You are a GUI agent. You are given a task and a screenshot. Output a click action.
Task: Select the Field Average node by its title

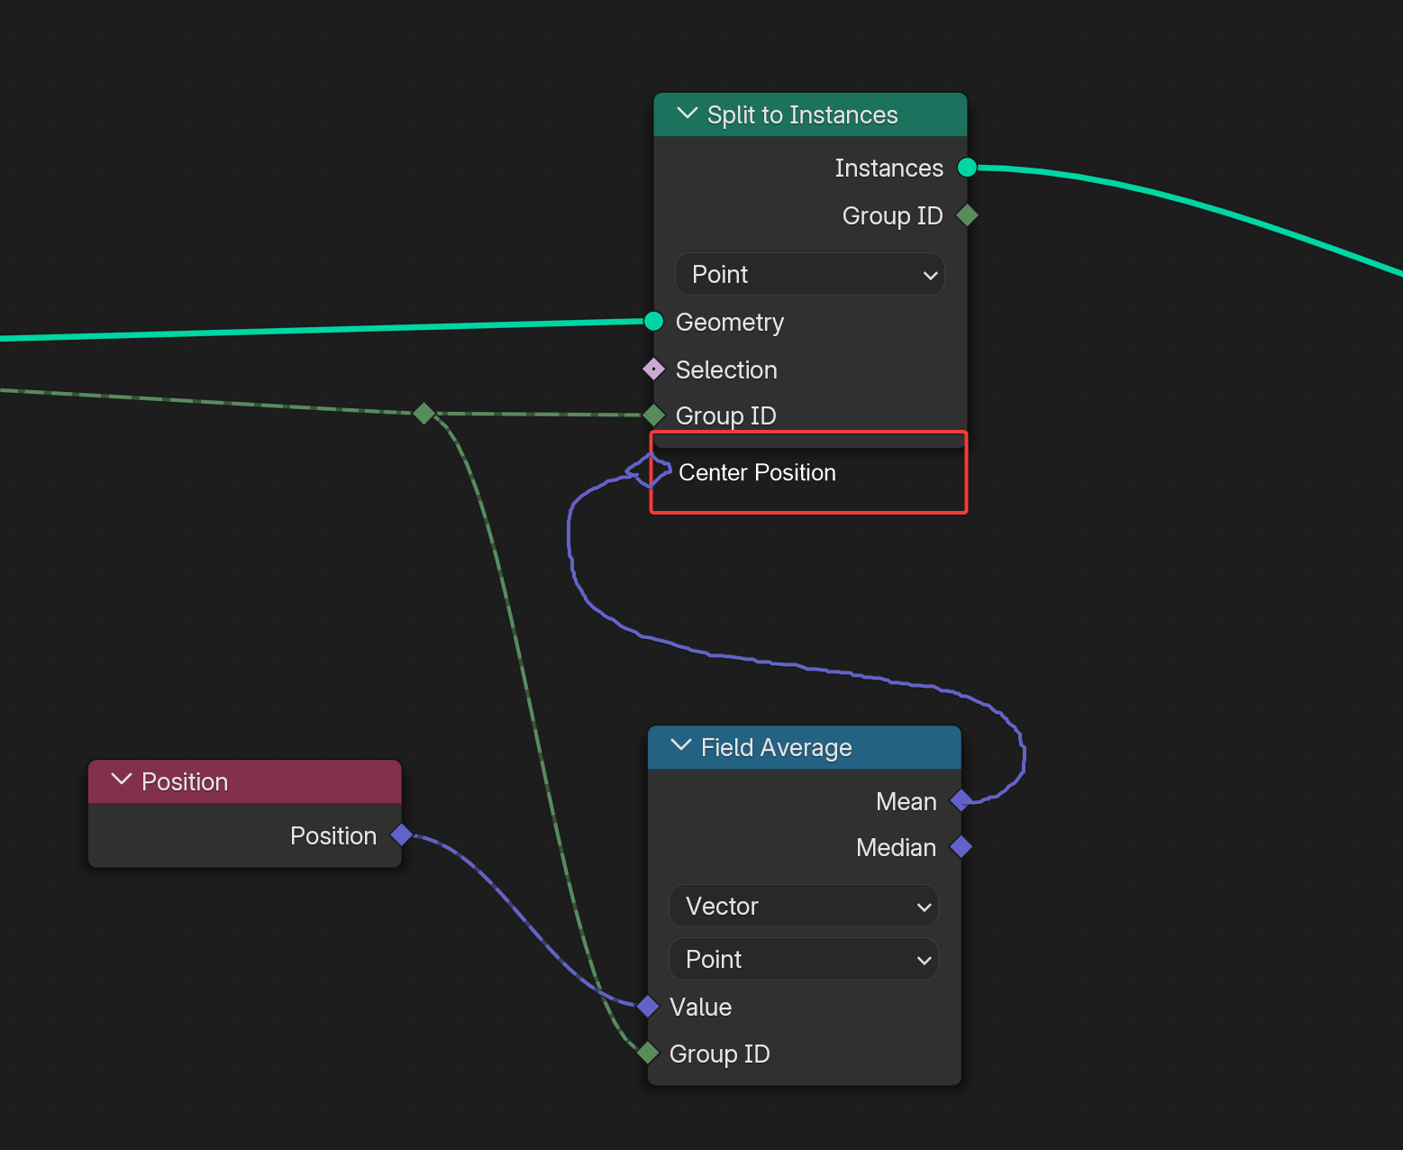(x=776, y=748)
